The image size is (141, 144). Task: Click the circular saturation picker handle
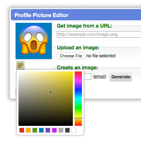(50, 92)
